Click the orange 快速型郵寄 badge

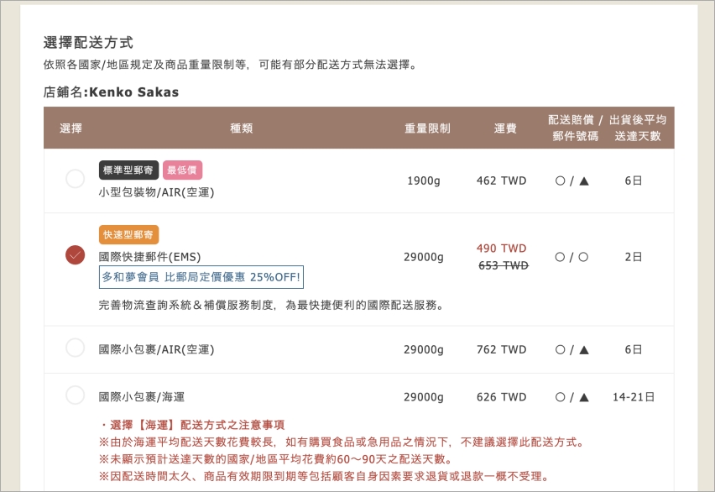point(128,235)
